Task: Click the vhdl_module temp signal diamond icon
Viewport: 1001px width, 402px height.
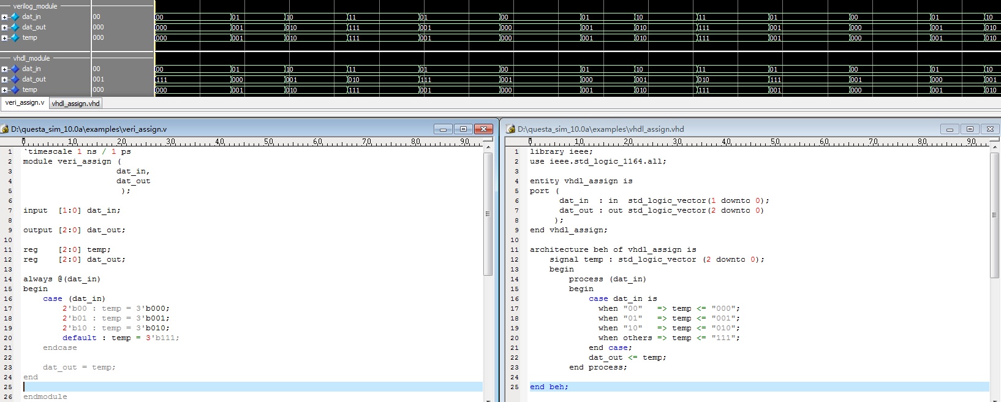Action: pos(15,90)
